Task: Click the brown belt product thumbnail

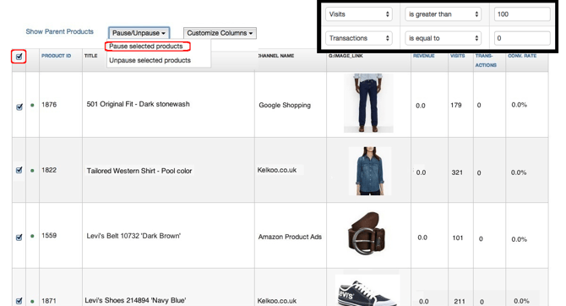Action: pyautogui.click(x=367, y=234)
